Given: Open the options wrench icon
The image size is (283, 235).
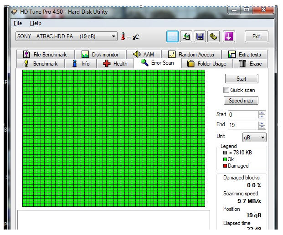Looking at the screenshot, I should 213,36.
